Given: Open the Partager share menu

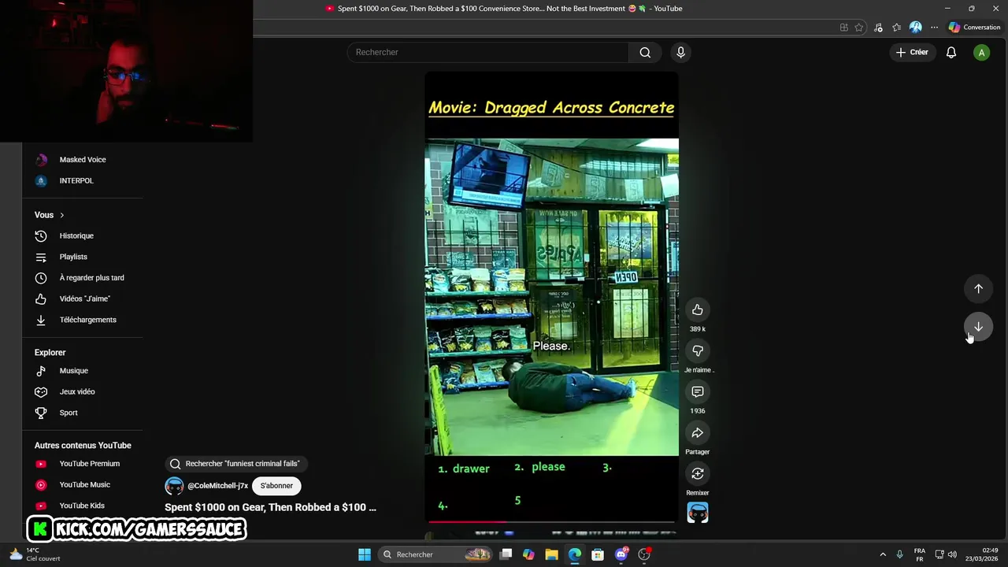Looking at the screenshot, I should tap(698, 433).
